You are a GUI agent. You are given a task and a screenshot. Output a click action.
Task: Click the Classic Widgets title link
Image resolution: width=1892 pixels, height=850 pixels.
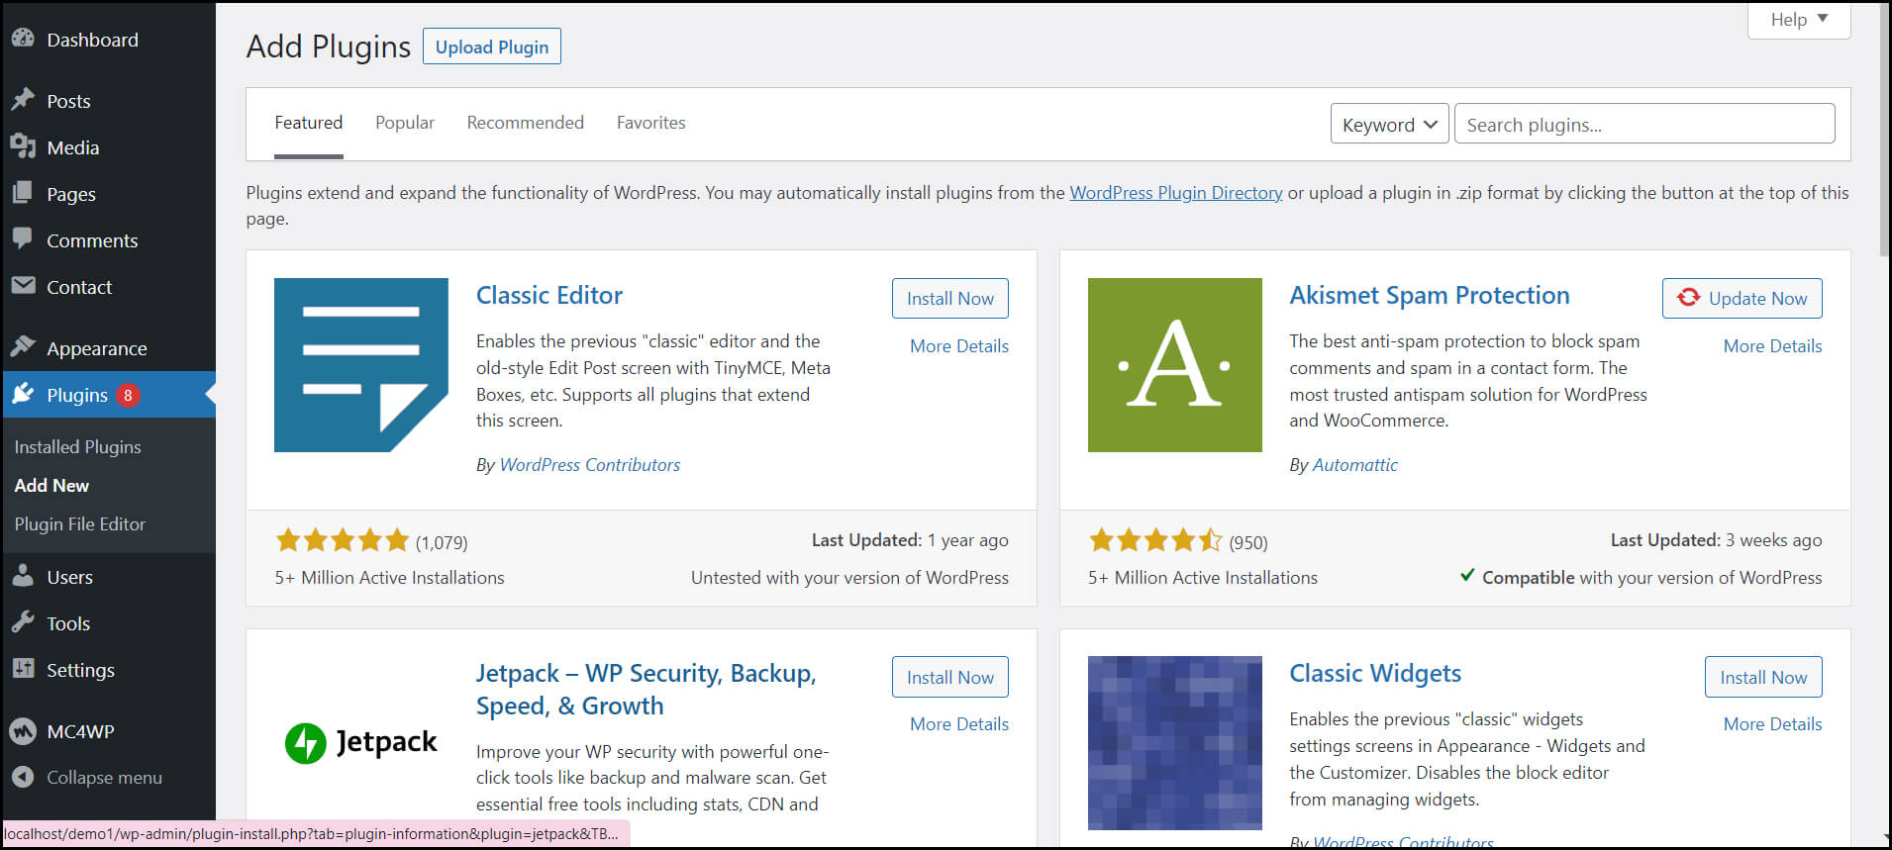coord(1375,674)
